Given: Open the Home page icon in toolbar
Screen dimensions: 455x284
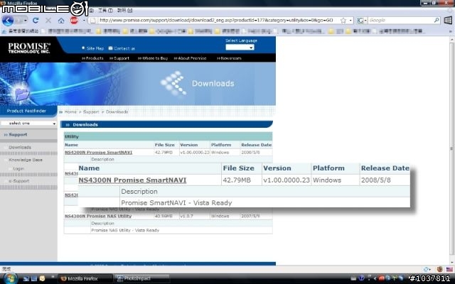Looking at the screenshot, I should pyautogui.click(x=61, y=21).
